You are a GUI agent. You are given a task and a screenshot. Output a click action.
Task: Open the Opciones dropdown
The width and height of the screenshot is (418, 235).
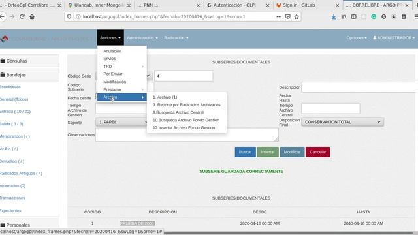357,38
